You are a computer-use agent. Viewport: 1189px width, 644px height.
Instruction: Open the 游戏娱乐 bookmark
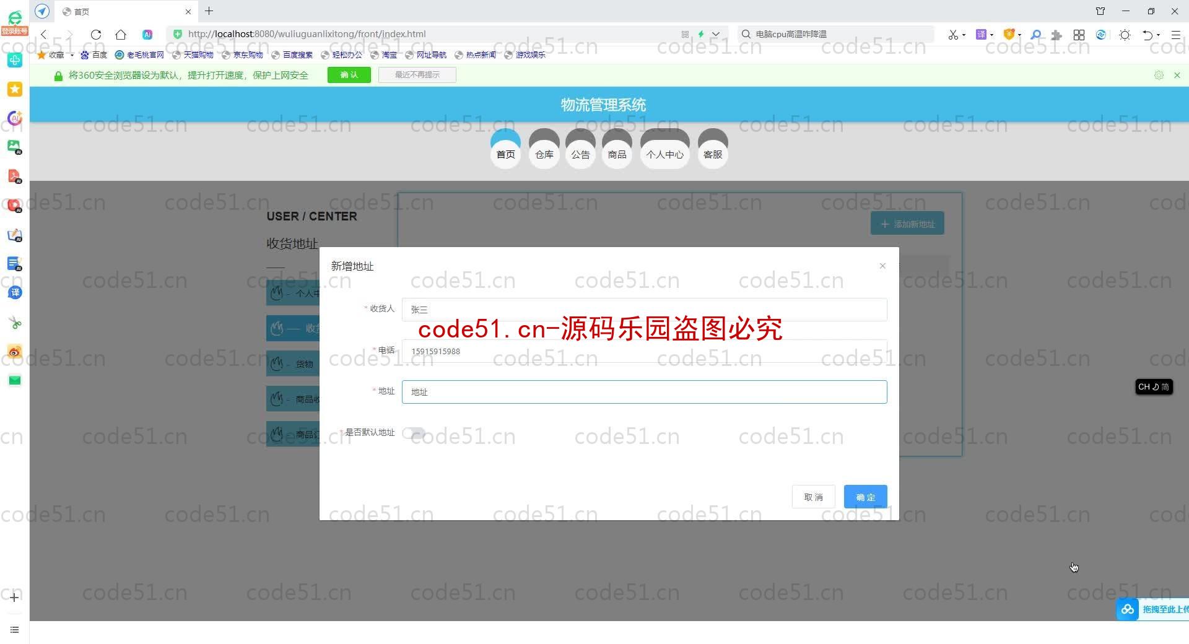tap(525, 55)
